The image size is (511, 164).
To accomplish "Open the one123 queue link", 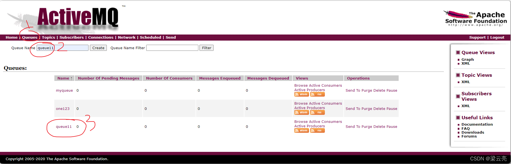I will pyautogui.click(x=63, y=109).
